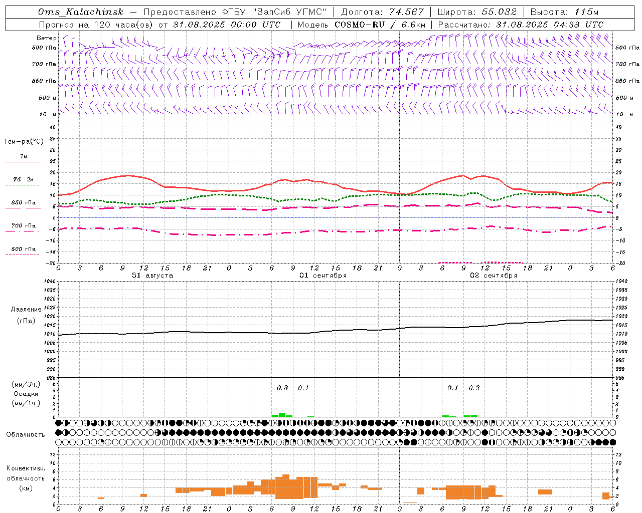
Task: Select model label COSMO-RU / 6.6км
Action: (380, 25)
